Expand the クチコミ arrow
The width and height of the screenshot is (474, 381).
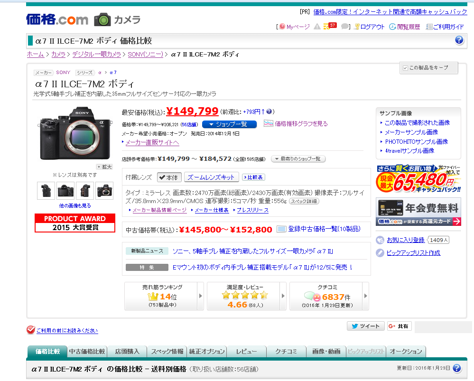tap(365, 296)
